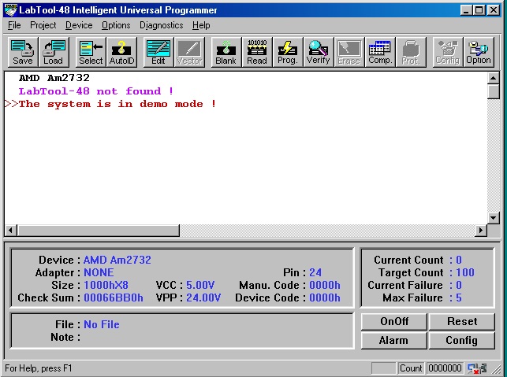The width and height of the screenshot is (507, 377).
Task: Open the Comp. compare tool
Action: (x=380, y=52)
